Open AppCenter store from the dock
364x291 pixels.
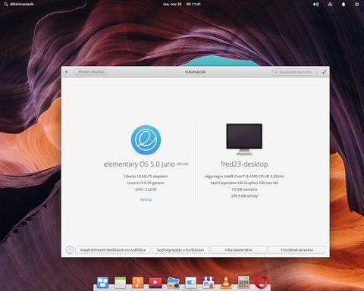[x=209, y=282]
